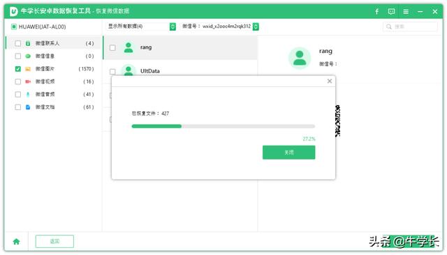Tick the checkbox beside rang contact

[x=112, y=47]
